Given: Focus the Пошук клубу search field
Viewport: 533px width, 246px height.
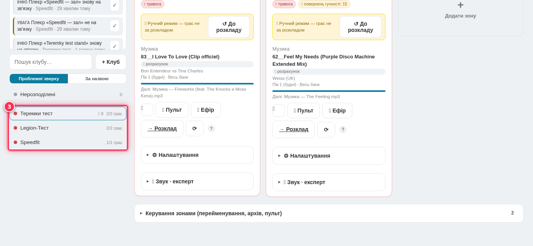Looking at the screenshot, I should tap(51, 62).
